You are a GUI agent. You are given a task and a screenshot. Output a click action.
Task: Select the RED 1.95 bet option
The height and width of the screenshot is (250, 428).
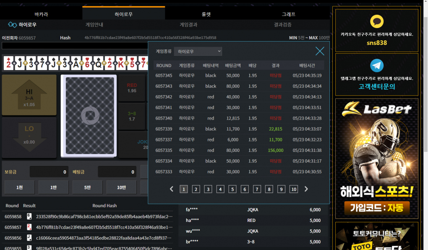132,88
